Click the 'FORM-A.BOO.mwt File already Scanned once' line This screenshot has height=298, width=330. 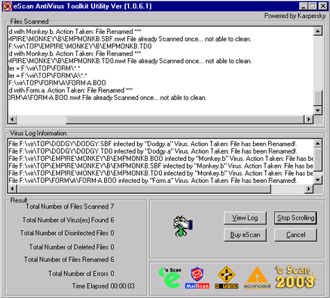pyautogui.click(x=108, y=98)
